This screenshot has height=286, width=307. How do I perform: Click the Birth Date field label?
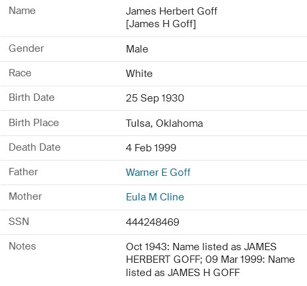(31, 98)
